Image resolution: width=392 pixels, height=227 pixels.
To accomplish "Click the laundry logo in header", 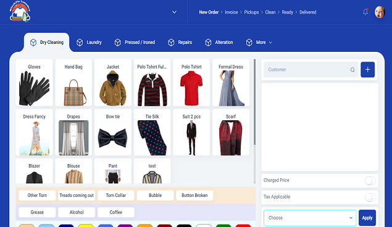I will tap(20, 12).
